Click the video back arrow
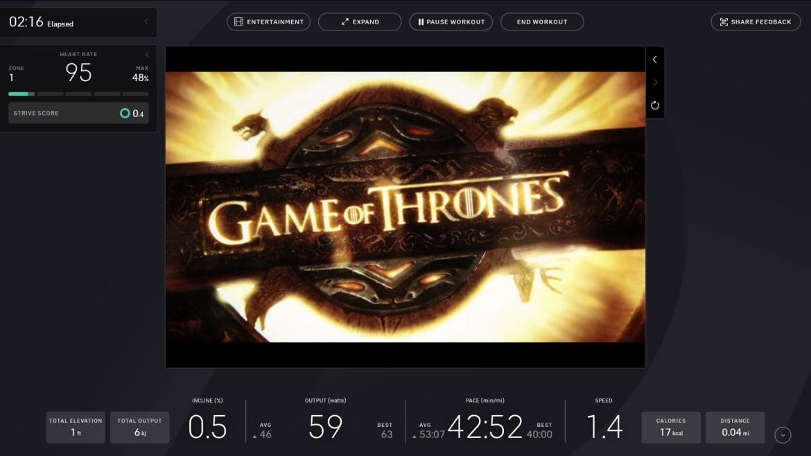 [655, 60]
